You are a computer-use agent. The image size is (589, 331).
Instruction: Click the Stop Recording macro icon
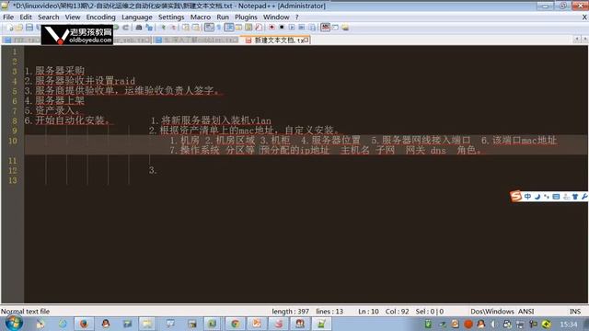282,28
